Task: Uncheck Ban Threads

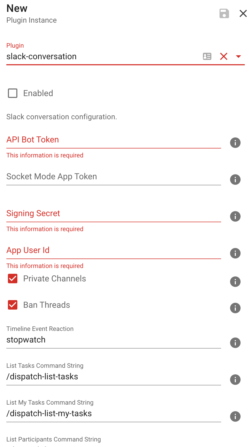Action: (12, 305)
